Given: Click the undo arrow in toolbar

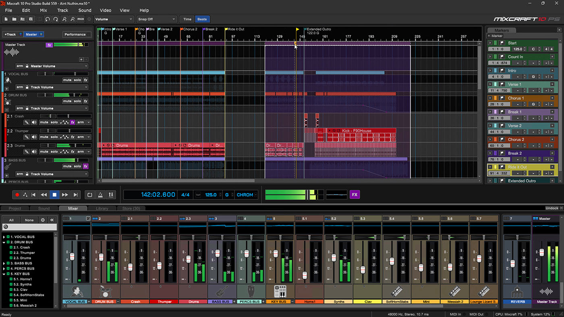Looking at the screenshot, I should [x=48, y=19].
